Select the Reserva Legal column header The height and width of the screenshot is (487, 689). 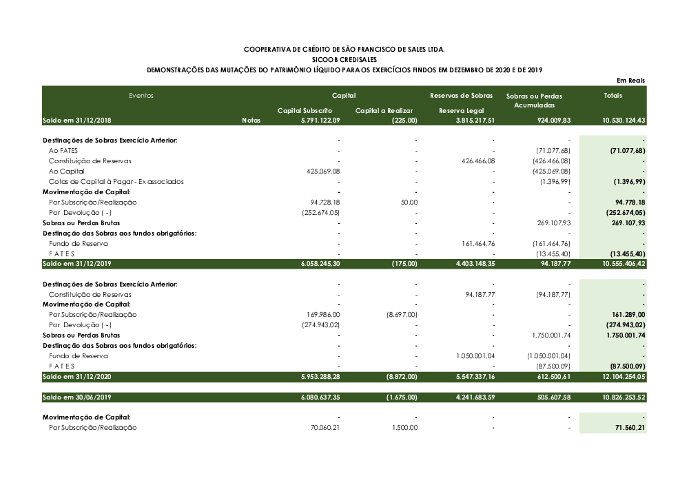click(x=461, y=110)
